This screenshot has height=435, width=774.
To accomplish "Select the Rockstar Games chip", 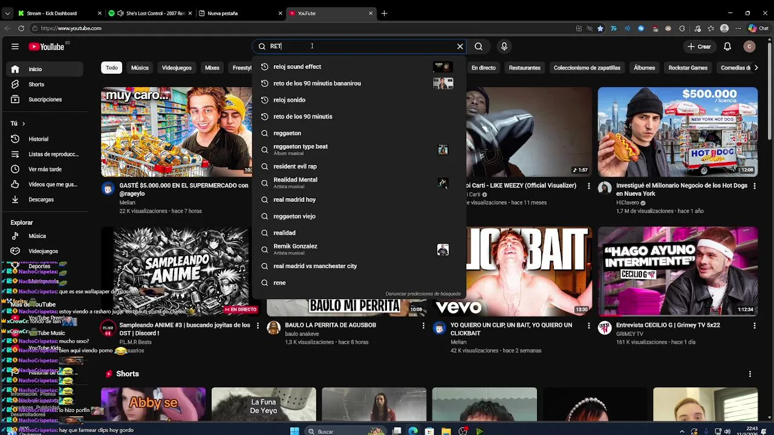I will pos(688,68).
